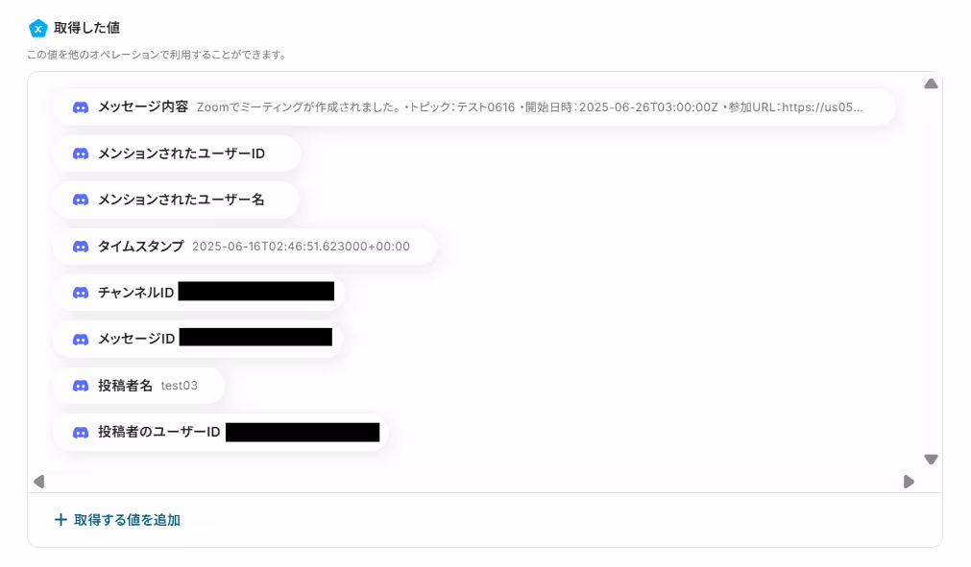Click Discord icon next to メッセージID
Image resolution: width=971 pixels, height=567 pixels.
pyautogui.click(x=81, y=340)
